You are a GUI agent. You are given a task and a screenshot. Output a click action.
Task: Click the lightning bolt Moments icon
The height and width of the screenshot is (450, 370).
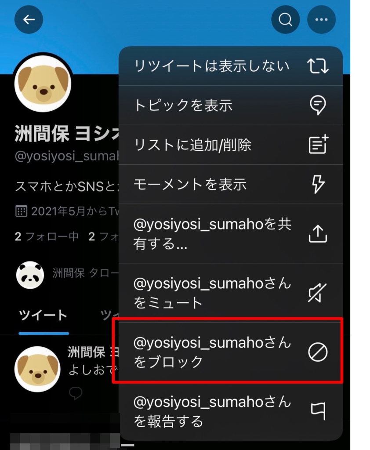tap(318, 184)
